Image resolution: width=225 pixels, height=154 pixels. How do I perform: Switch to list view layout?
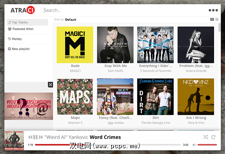(x=217, y=19)
